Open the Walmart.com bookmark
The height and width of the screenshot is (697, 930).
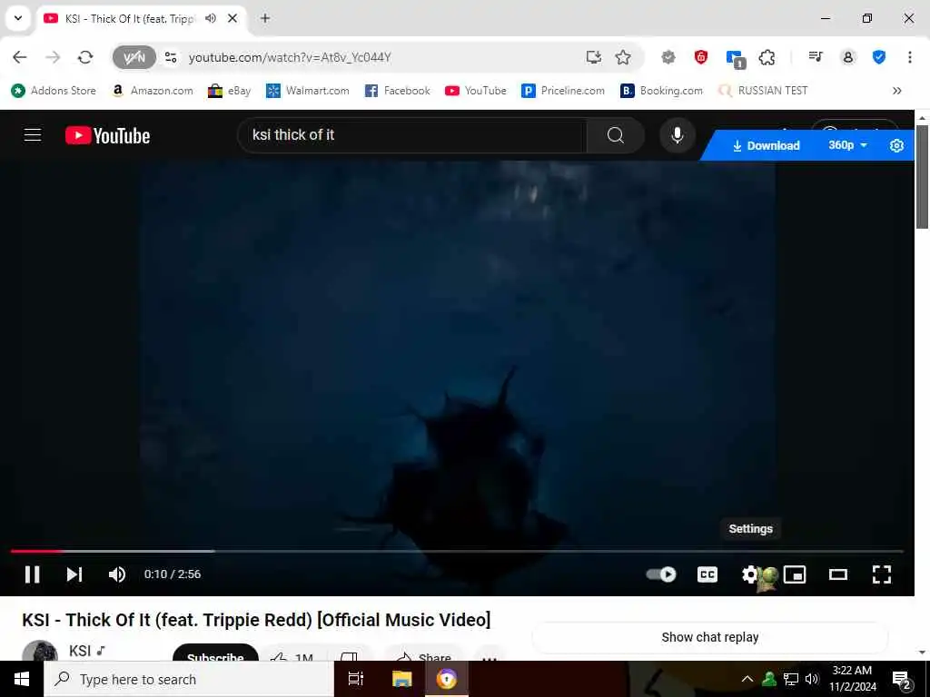(x=307, y=91)
